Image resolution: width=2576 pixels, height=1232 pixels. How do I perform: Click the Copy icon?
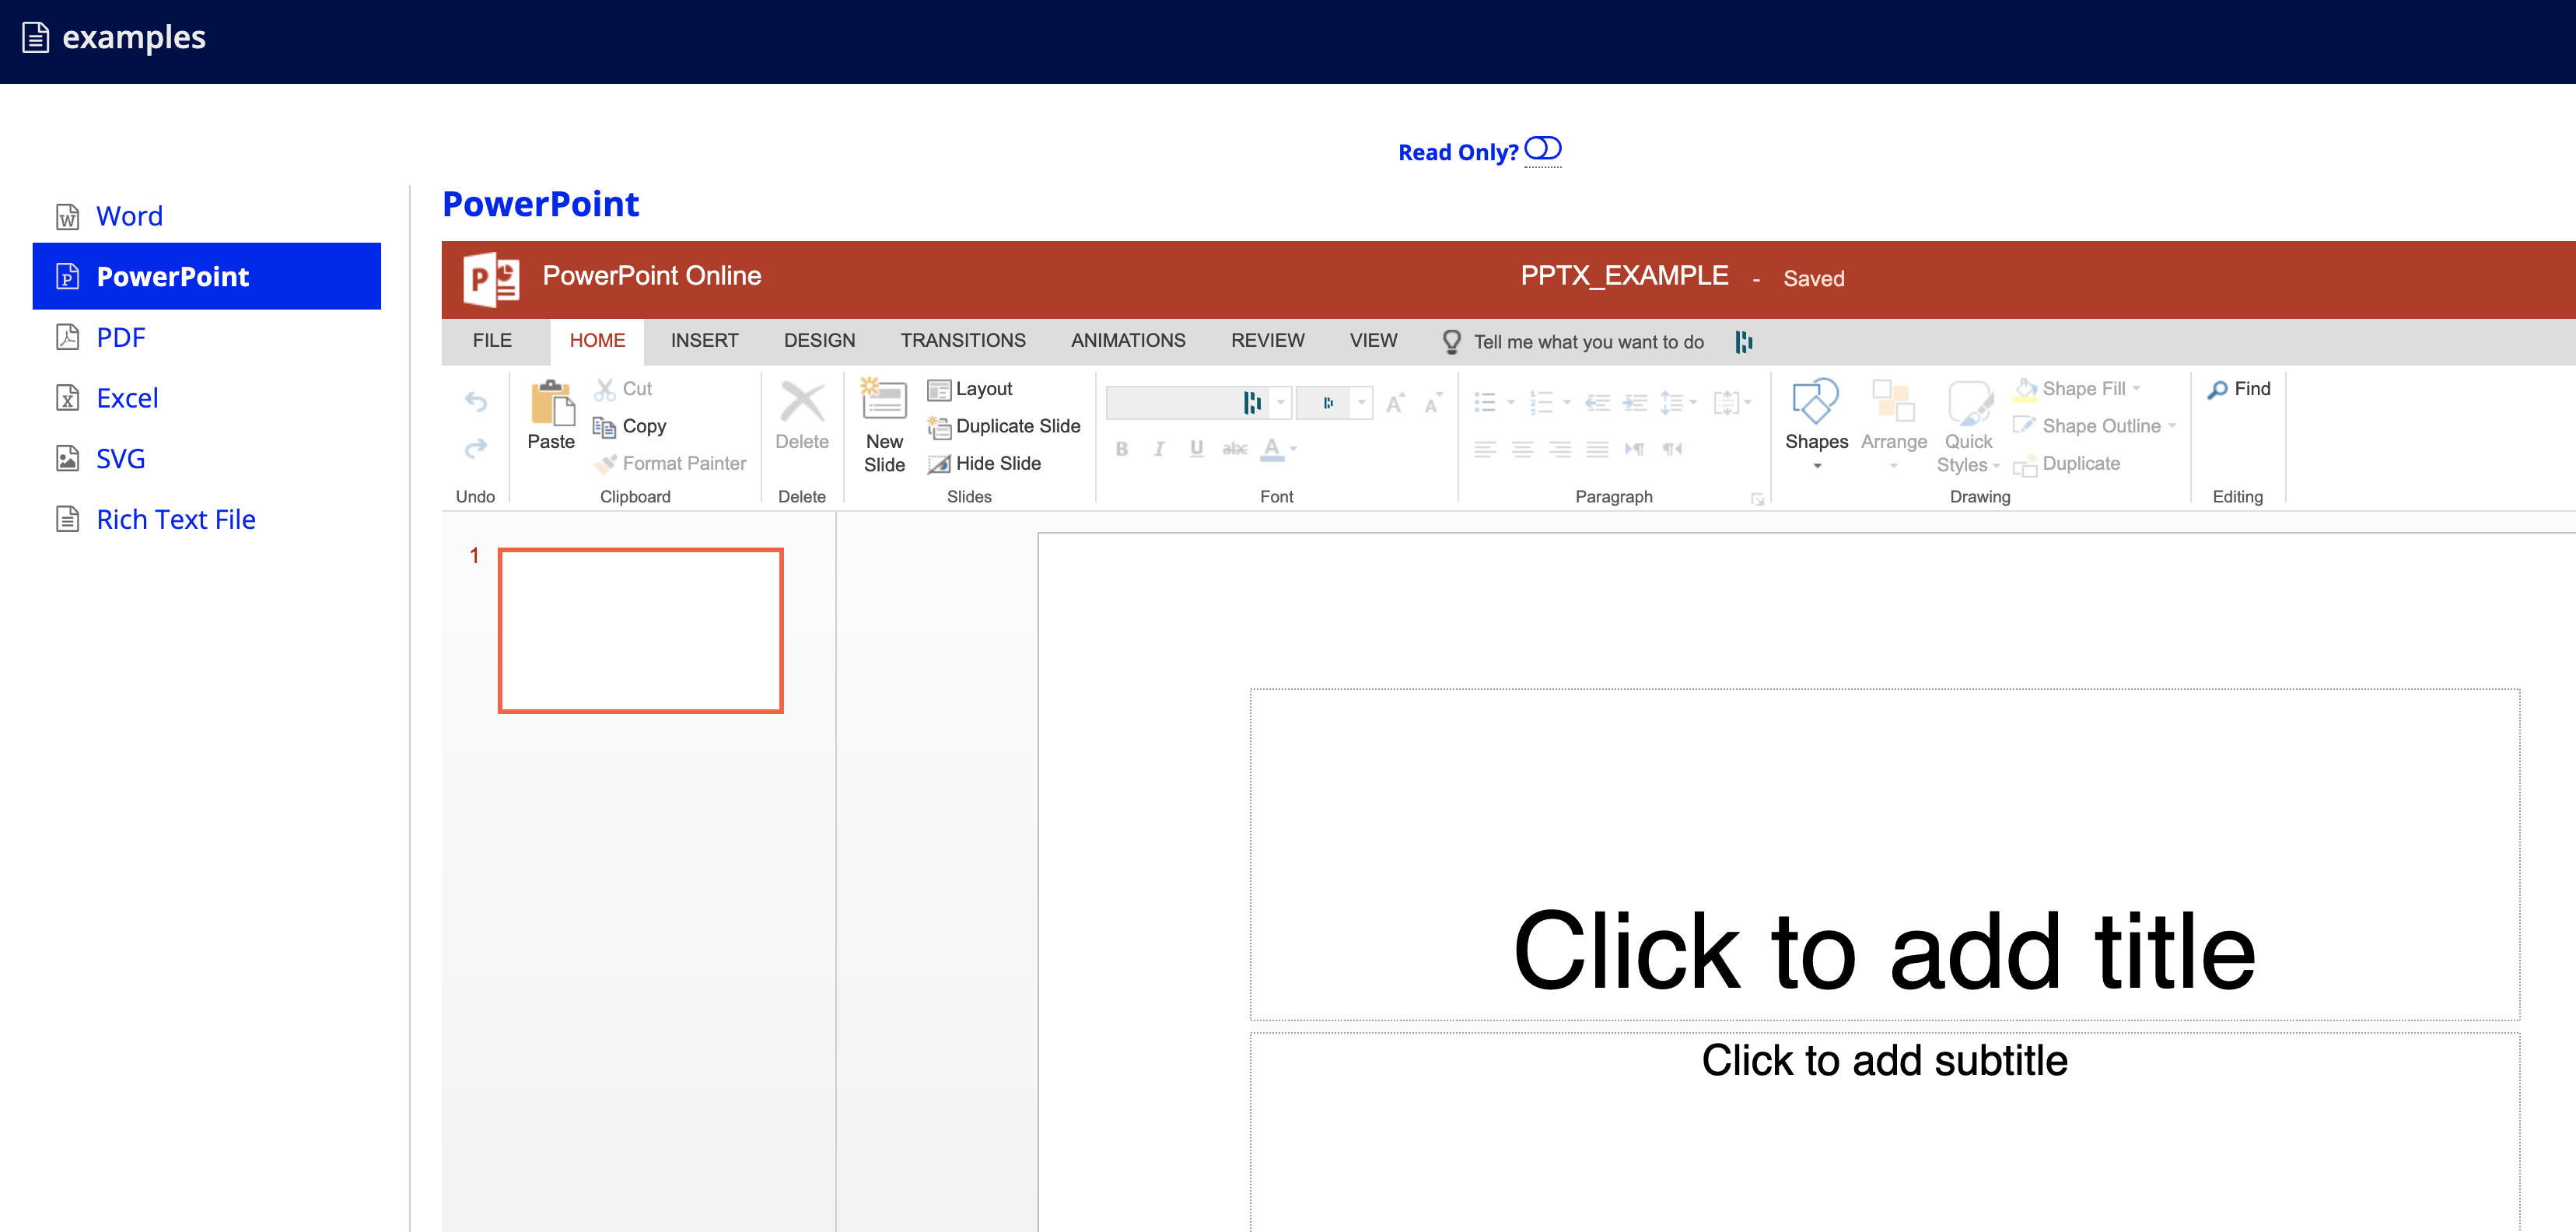(x=604, y=427)
